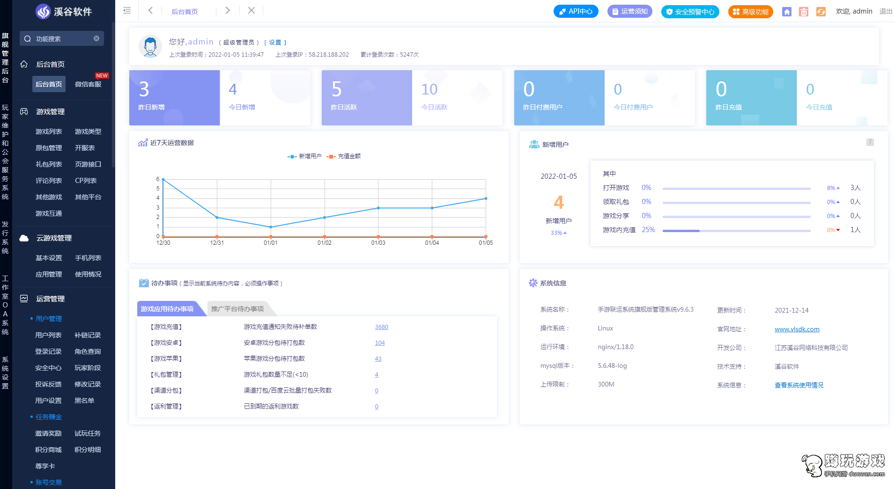The image size is (895, 489).
Task: Open 开服表 menu item
Action: 85,148
